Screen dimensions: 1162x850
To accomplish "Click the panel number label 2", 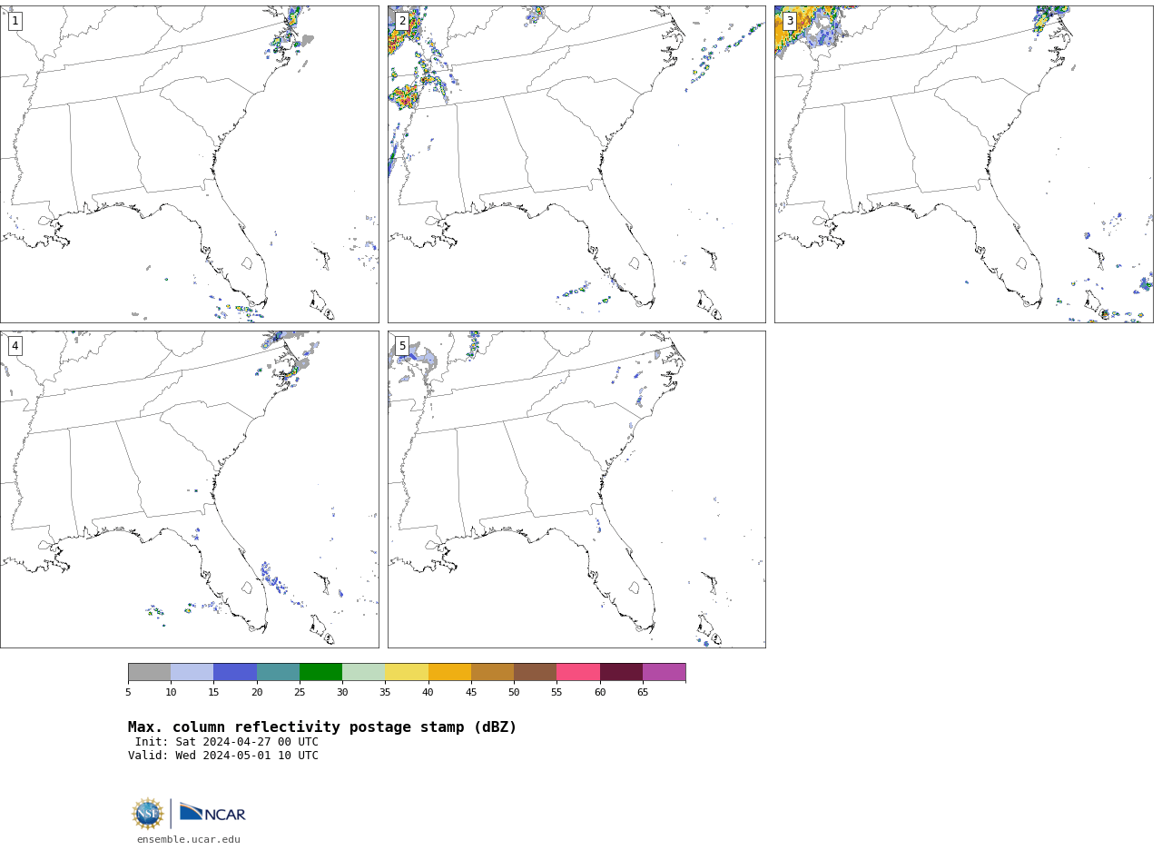I will 402,21.
